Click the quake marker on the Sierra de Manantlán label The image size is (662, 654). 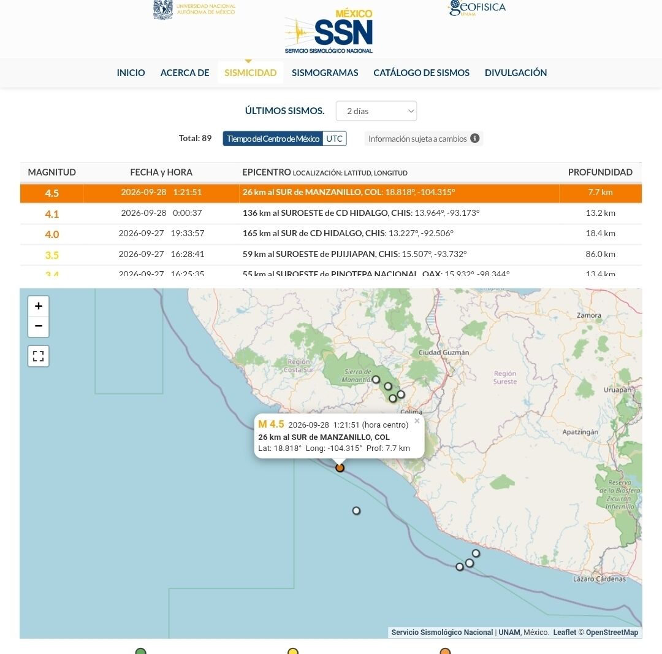tap(376, 379)
